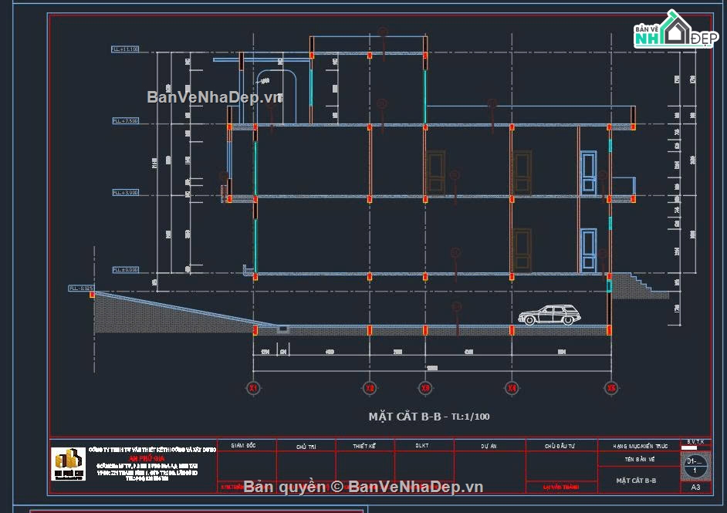
Task: Select the arched rooftop frame outline
Action: [276, 96]
